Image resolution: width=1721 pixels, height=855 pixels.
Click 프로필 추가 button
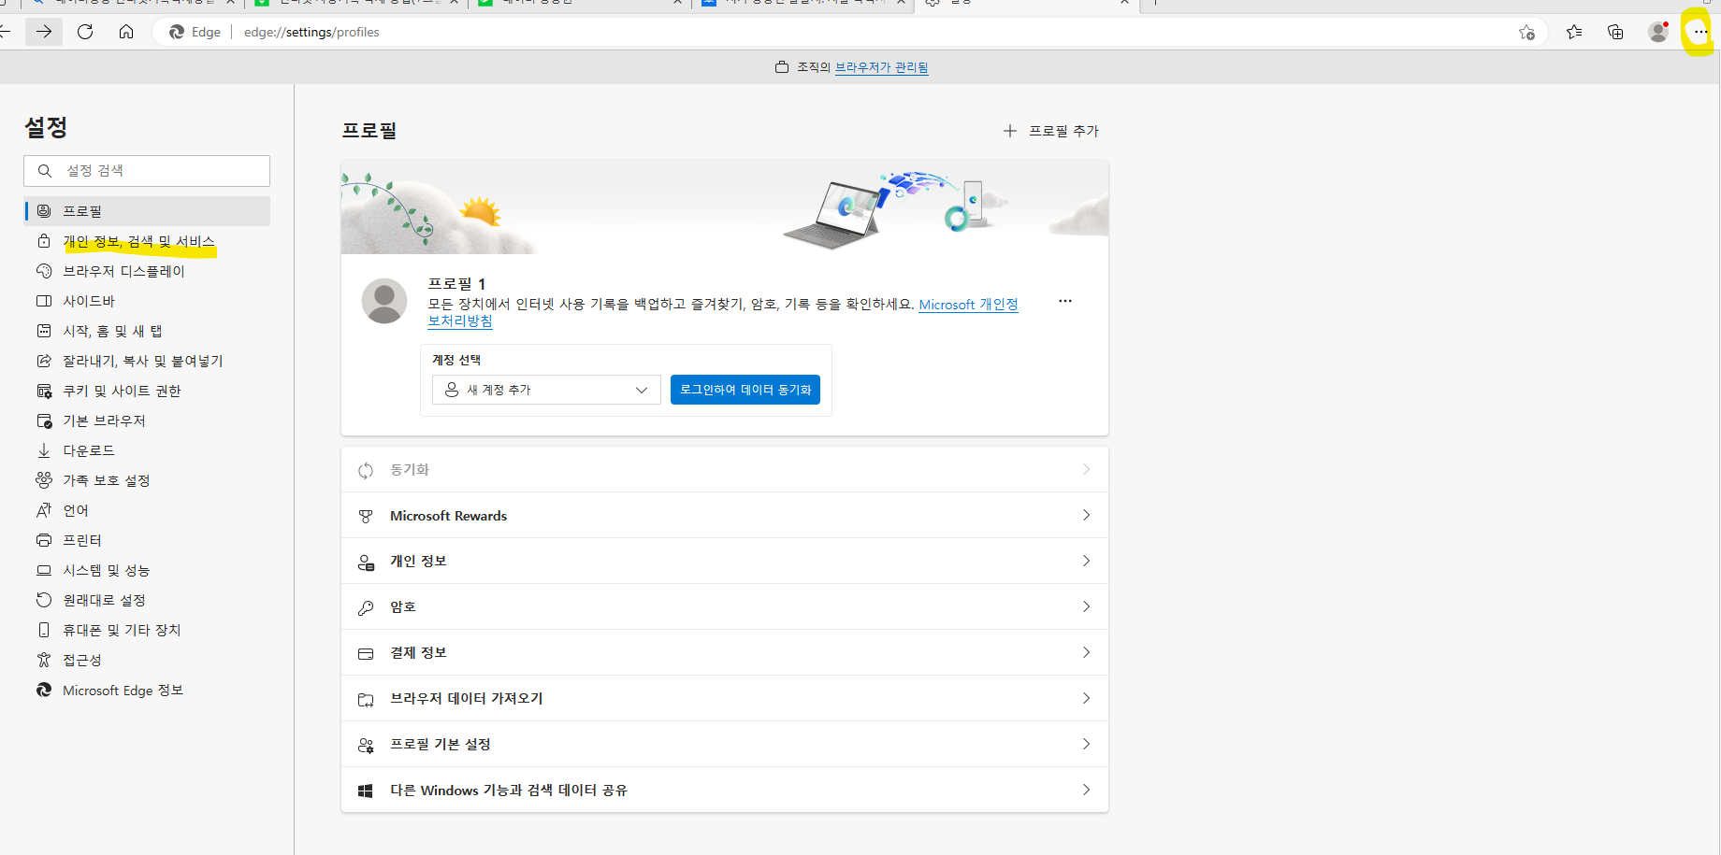coord(1051,131)
